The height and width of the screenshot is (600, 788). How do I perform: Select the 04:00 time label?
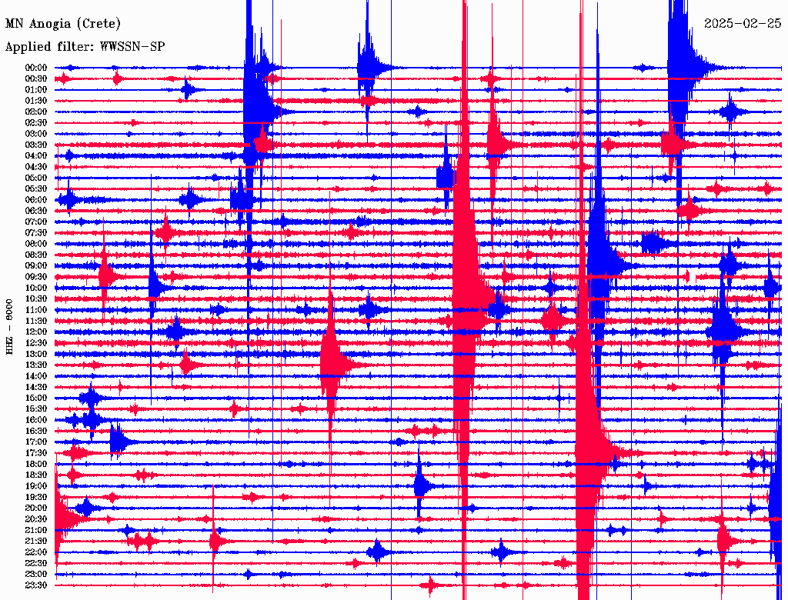(35, 156)
